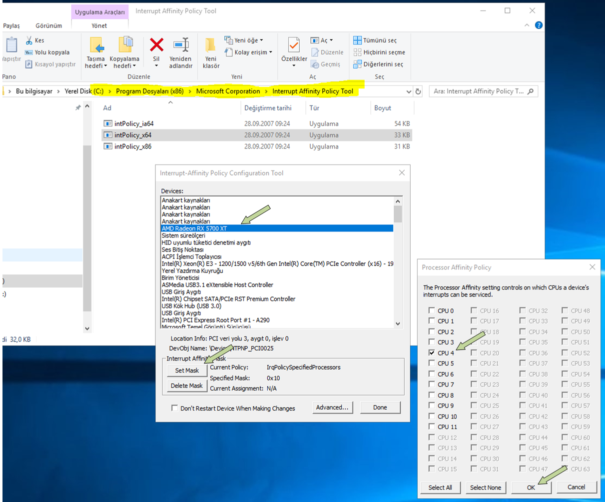Expand the Aç dropdown arrow
Image resolution: width=605 pixels, height=502 pixels.
[x=331, y=40]
